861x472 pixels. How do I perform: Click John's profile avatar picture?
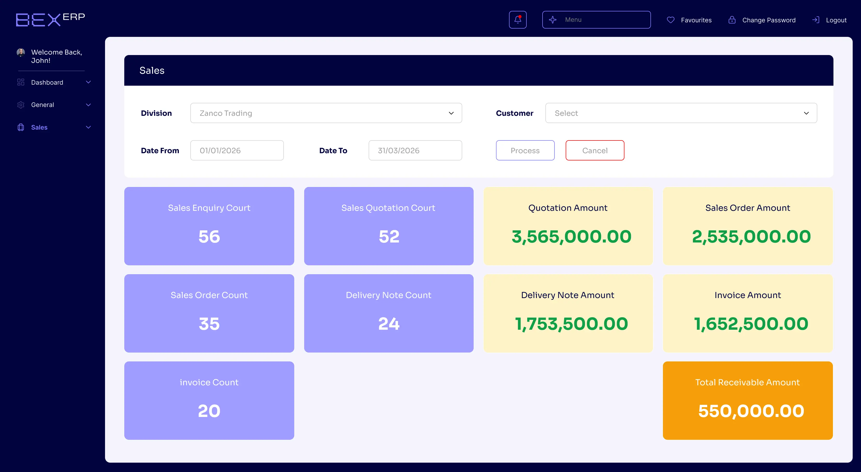pos(21,52)
